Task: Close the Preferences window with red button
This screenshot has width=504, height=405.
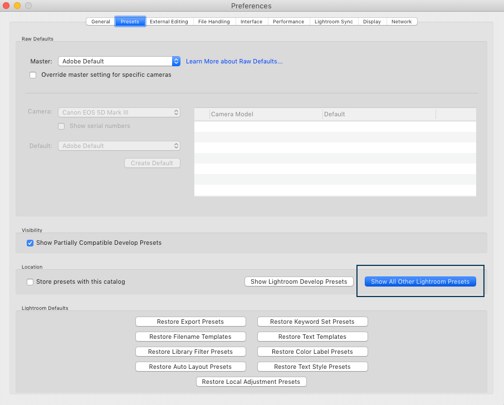Action: point(6,6)
